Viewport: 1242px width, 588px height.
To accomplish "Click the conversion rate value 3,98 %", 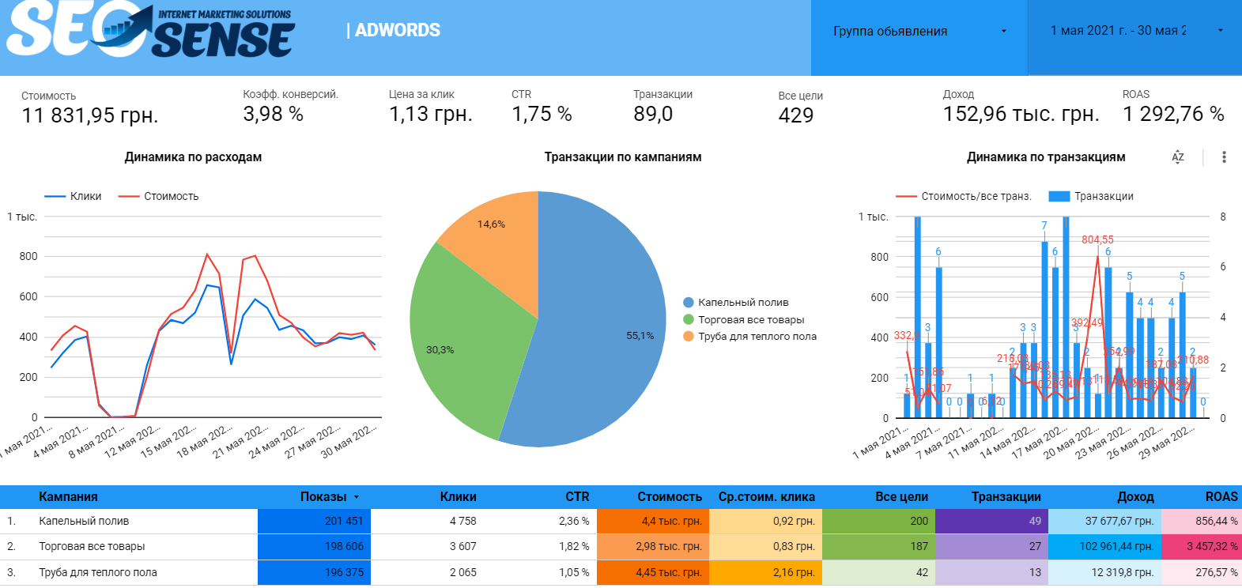I will 274,114.
